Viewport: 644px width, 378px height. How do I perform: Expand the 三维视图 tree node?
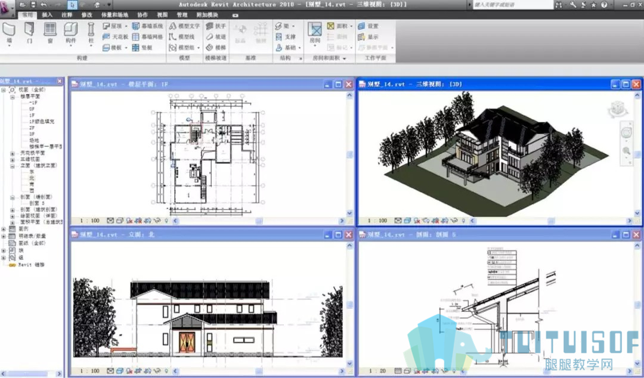pos(13,159)
